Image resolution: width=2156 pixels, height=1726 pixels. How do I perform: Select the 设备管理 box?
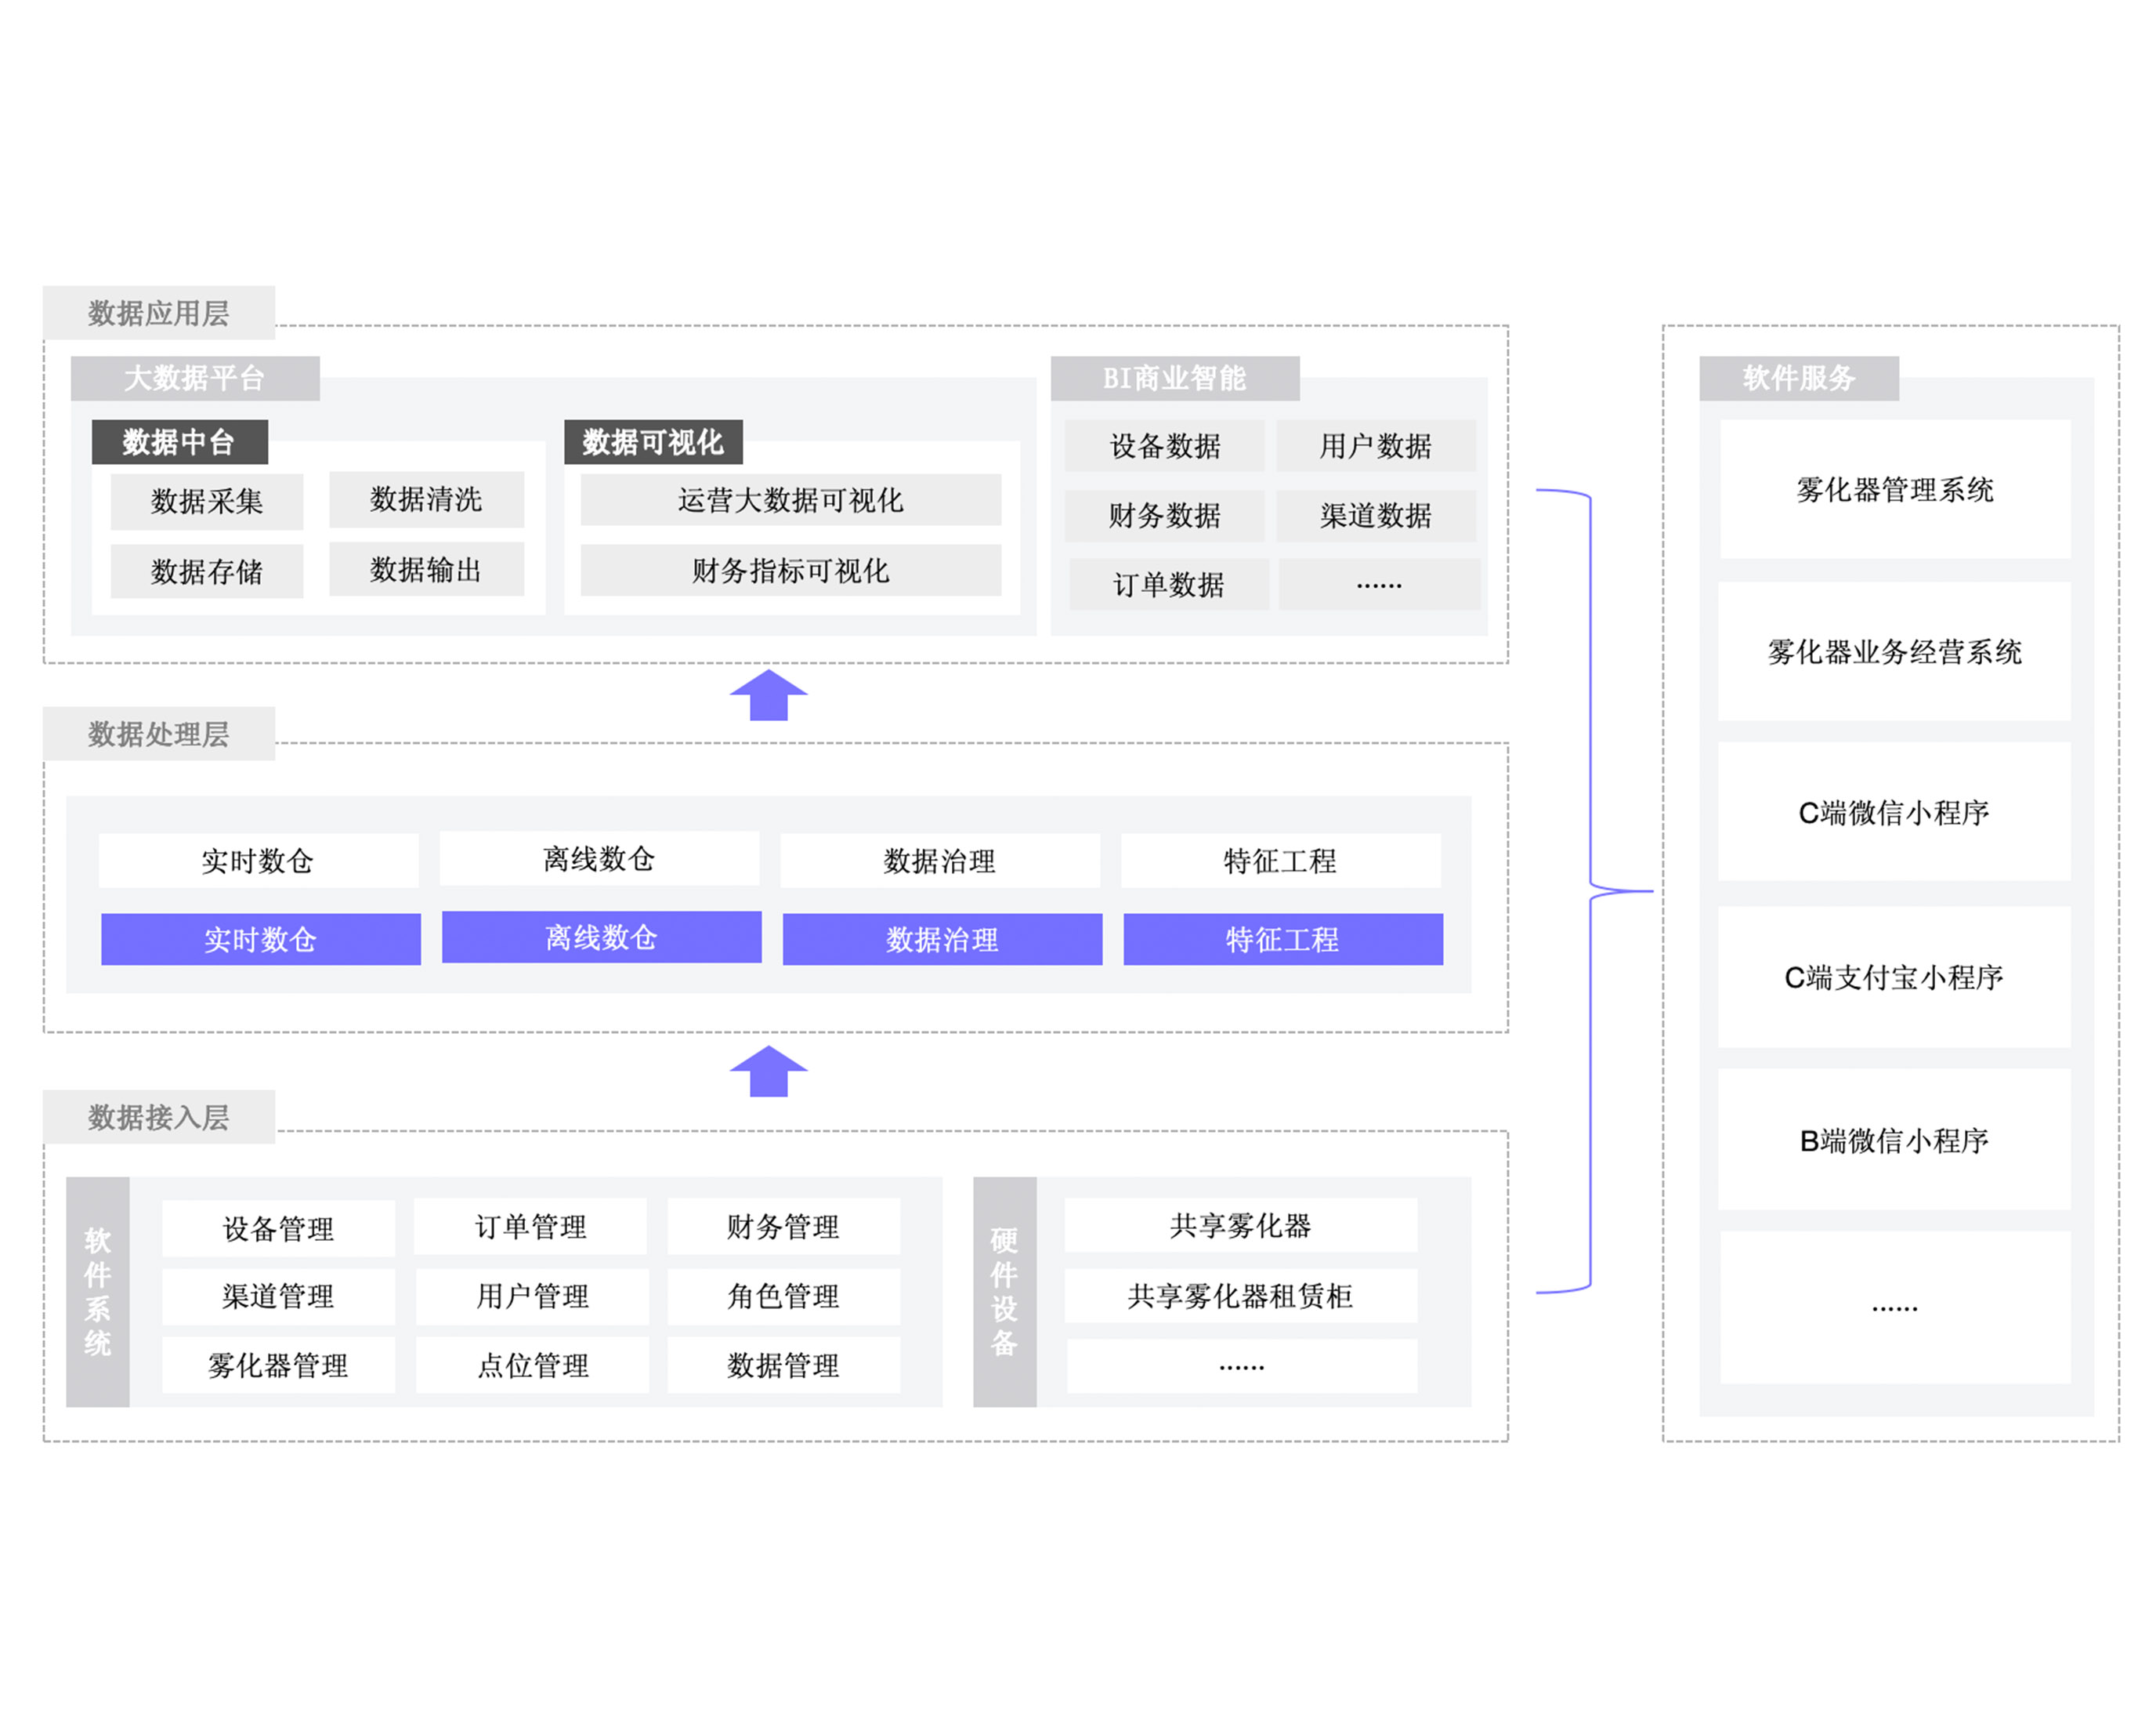pos(279,1229)
